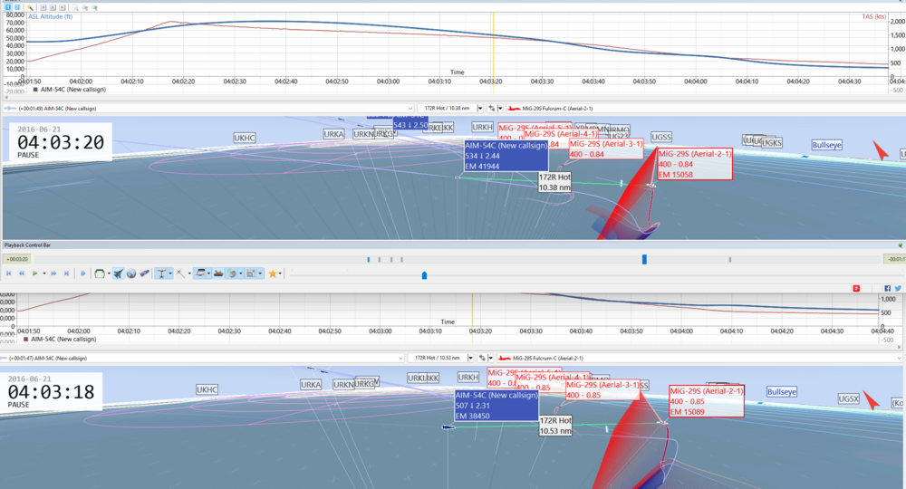Click the Facebook share icon
The height and width of the screenshot is (489, 906).
pyautogui.click(x=888, y=288)
